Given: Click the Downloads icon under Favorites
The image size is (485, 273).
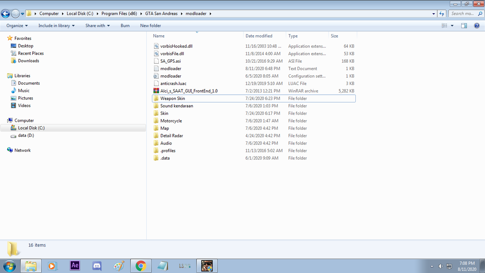Looking at the screenshot, I should (x=14, y=61).
